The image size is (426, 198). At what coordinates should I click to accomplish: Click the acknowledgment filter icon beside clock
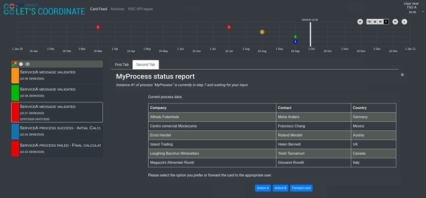(x=27, y=64)
